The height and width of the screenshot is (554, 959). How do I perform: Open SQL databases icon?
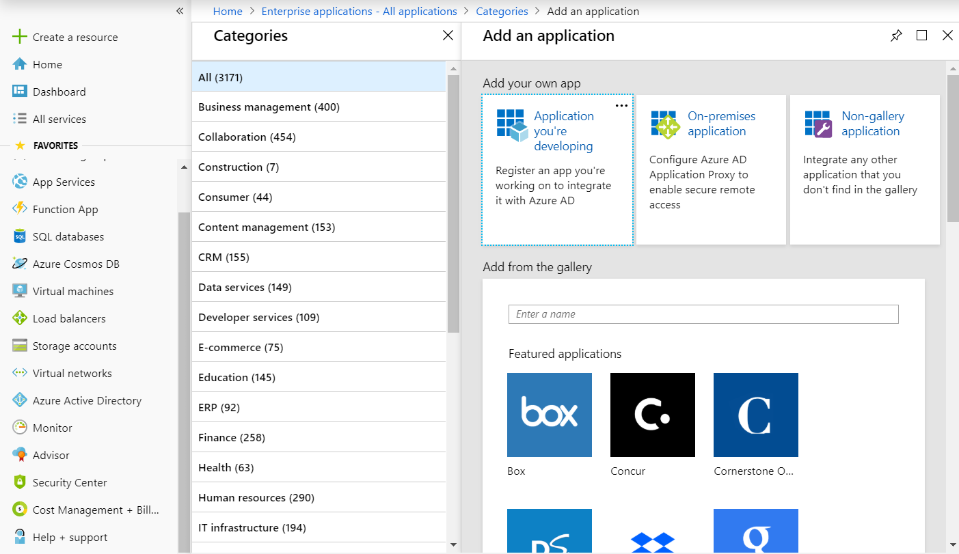(x=20, y=236)
